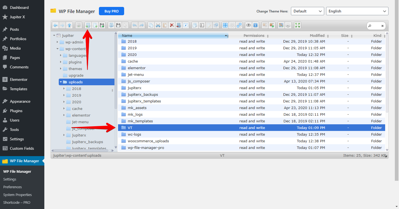This screenshot has height=209, width=399.
Task: Create a new folder via toolbar icon
Action: 88,25
